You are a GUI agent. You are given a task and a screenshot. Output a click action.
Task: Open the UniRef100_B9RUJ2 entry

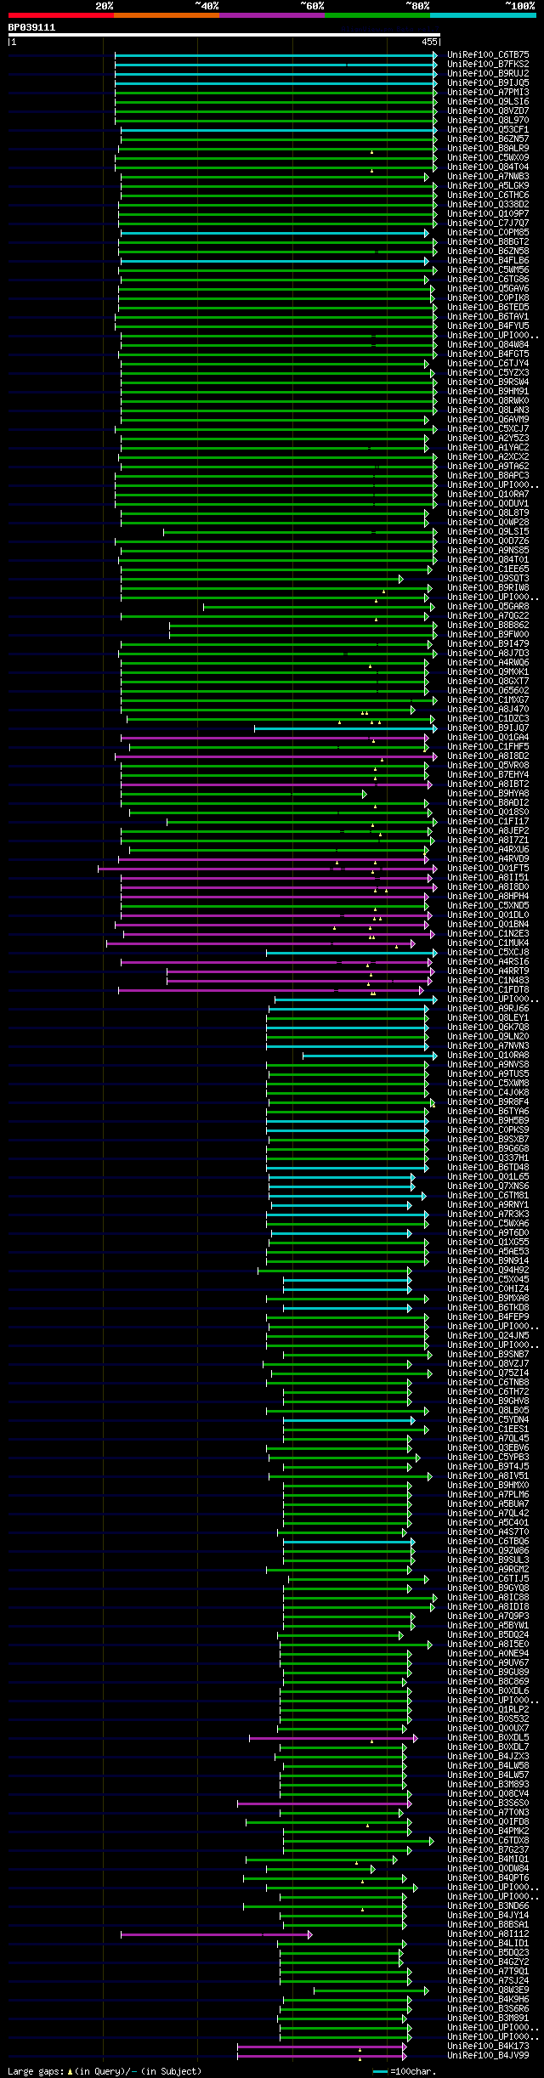pos(488,74)
